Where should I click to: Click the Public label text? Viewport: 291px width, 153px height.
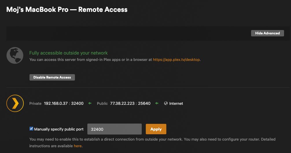pos(102,103)
